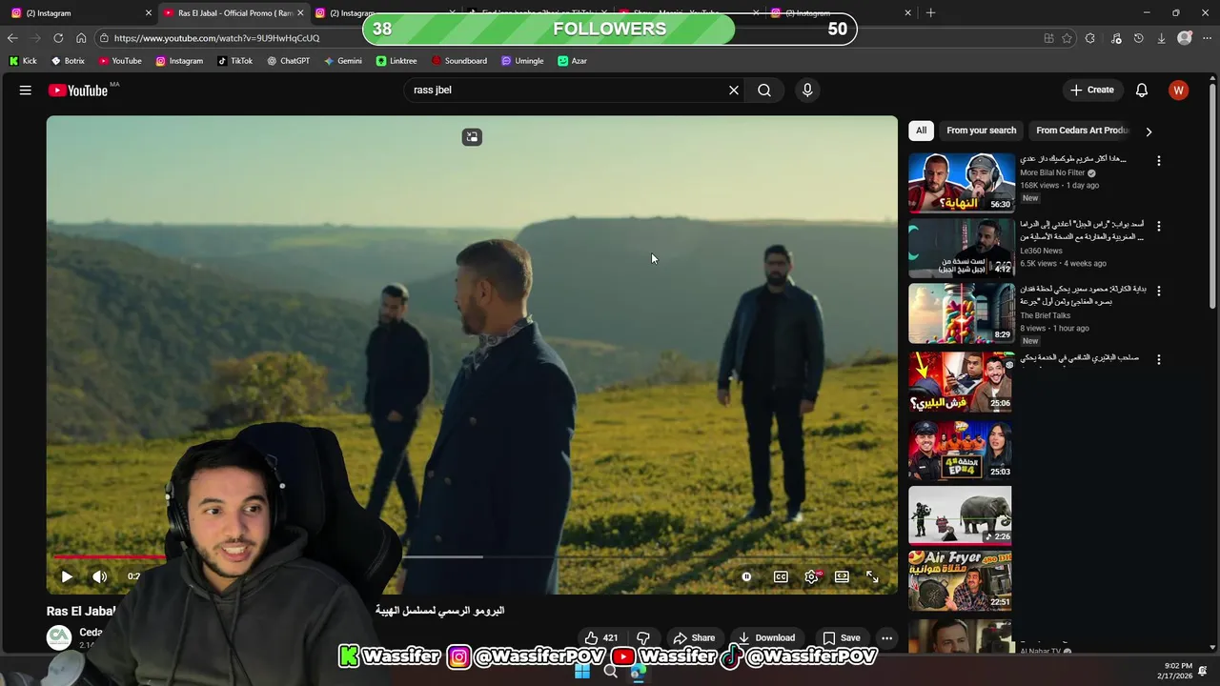Open options for Le360 News video
Viewport: 1220px width, 686px height.
pyautogui.click(x=1159, y=226)
